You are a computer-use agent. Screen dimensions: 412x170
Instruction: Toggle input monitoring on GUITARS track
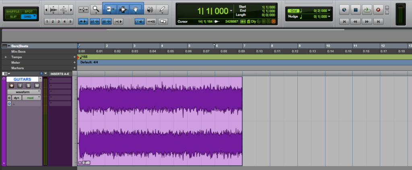click(x=20, y=86)
